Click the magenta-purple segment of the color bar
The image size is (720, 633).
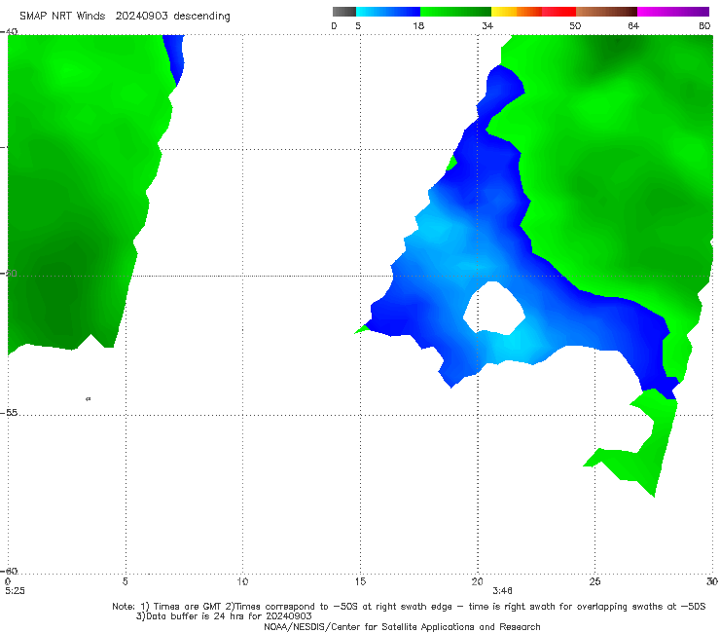(673, 12)
